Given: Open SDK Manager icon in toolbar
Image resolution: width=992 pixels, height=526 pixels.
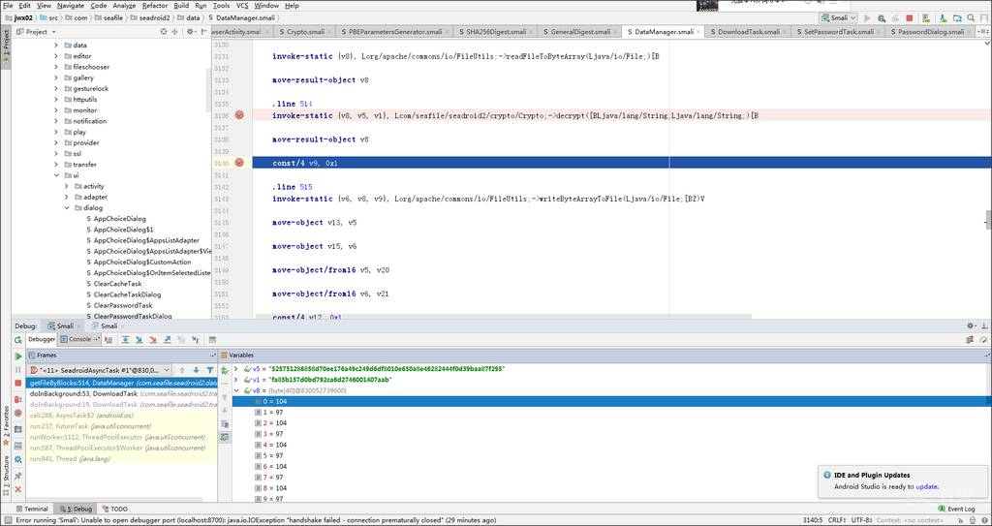Looking at the screenshot, I should 944,18.
